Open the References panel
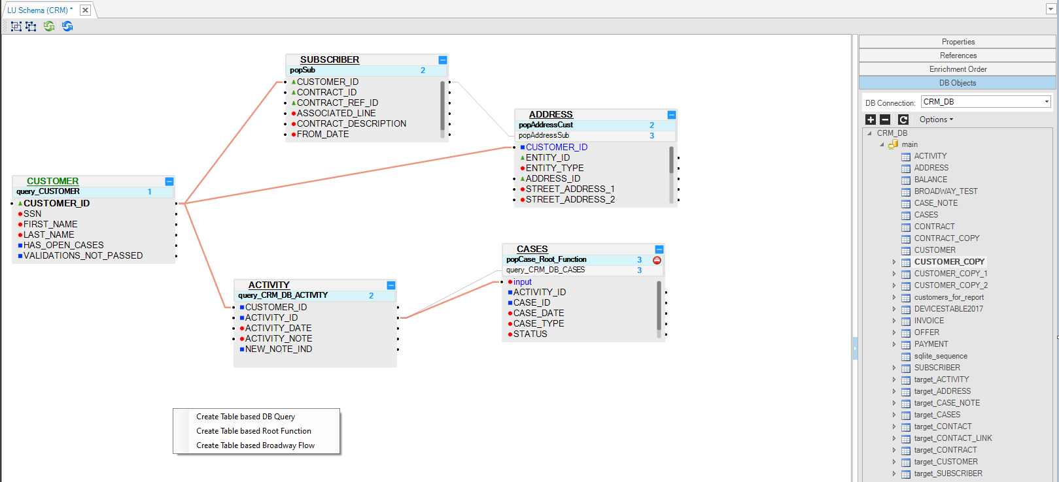 (x=958, y=56)
